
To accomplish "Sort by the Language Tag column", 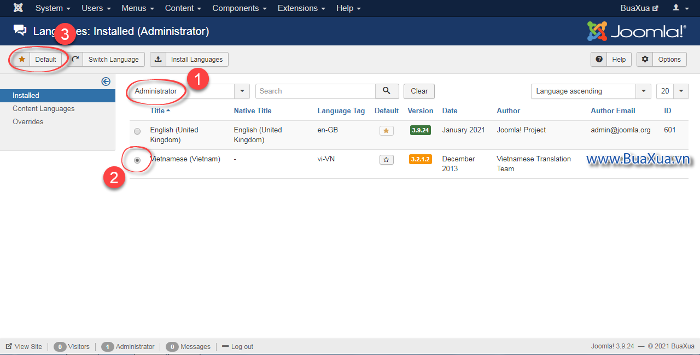I will click(x=341, y=110).
